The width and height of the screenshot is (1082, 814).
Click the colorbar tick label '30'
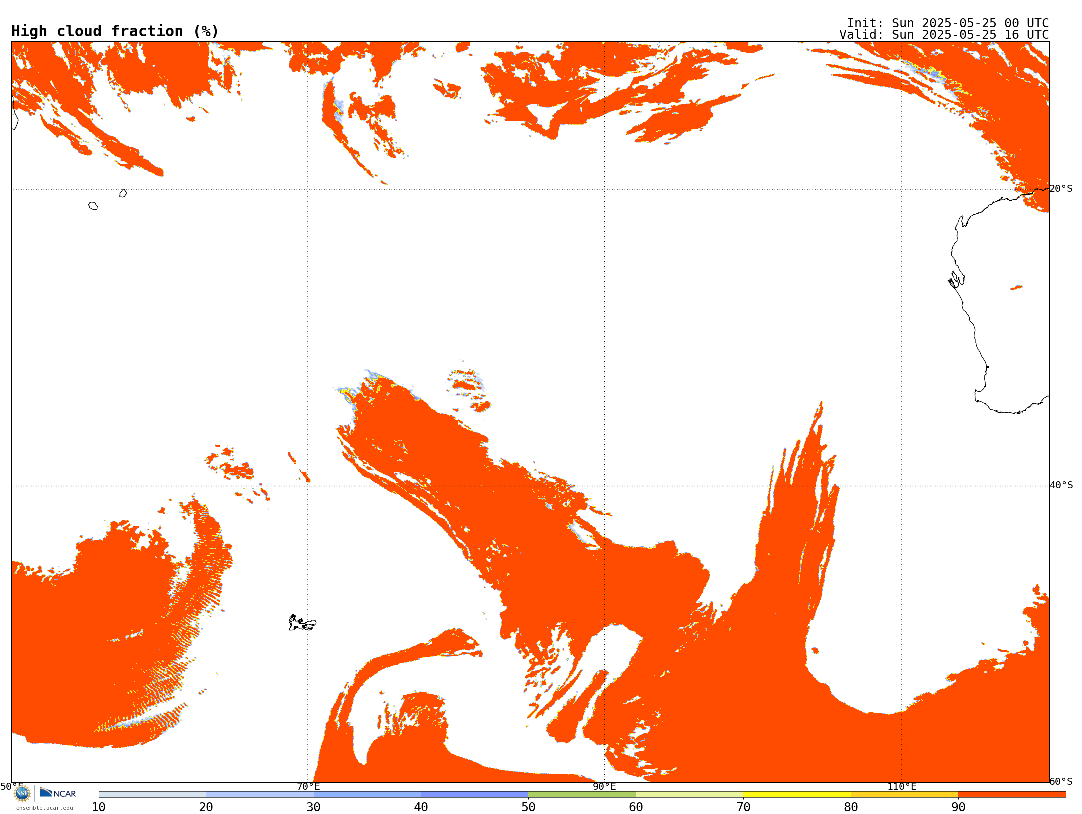[x=314, y=807]
